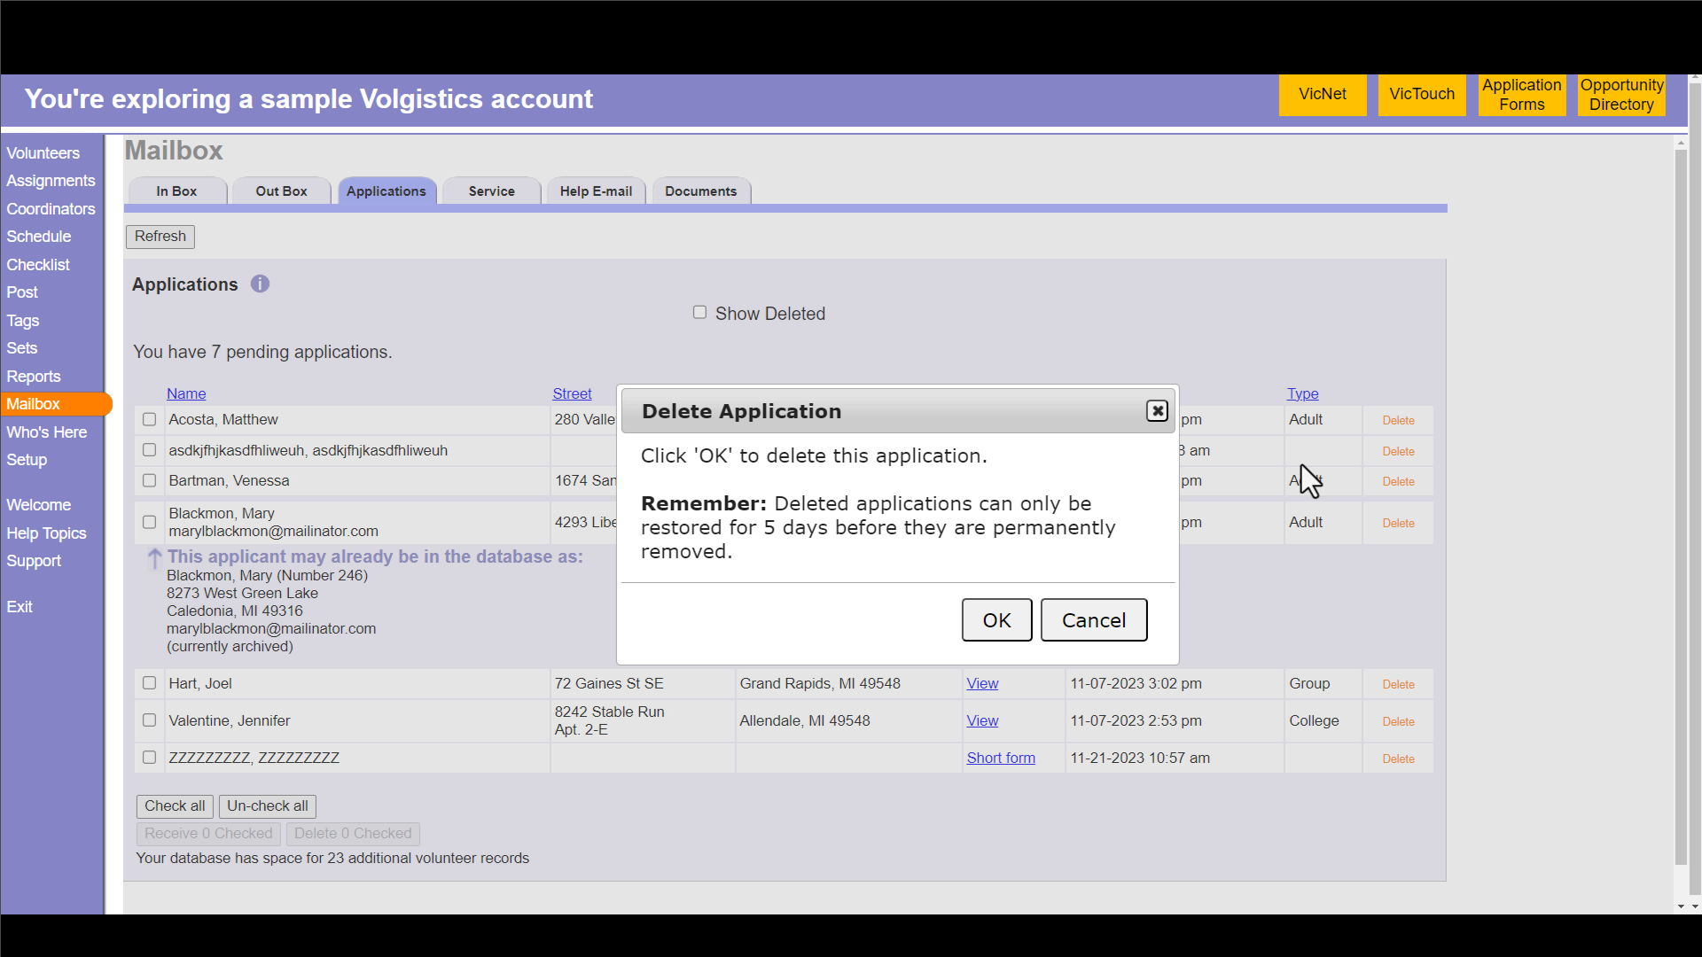Viewport: 1702px width, 957px height.
Task: Close the Delete Application dialog with X
Action: 1157,411
